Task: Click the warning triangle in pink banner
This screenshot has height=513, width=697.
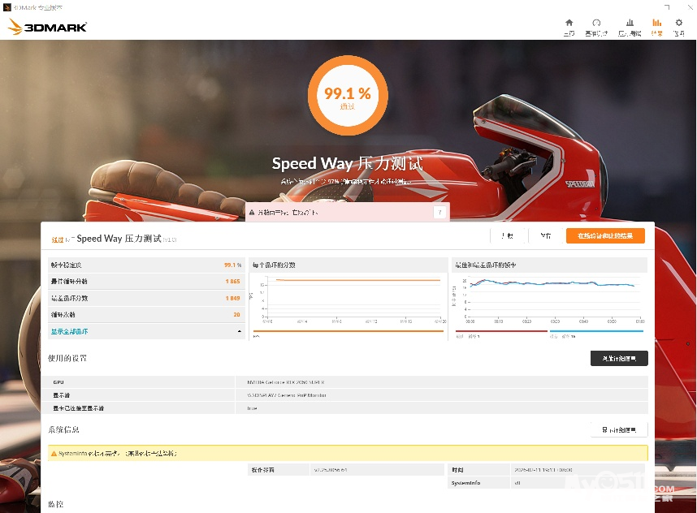Action: (x=253, y=213)
